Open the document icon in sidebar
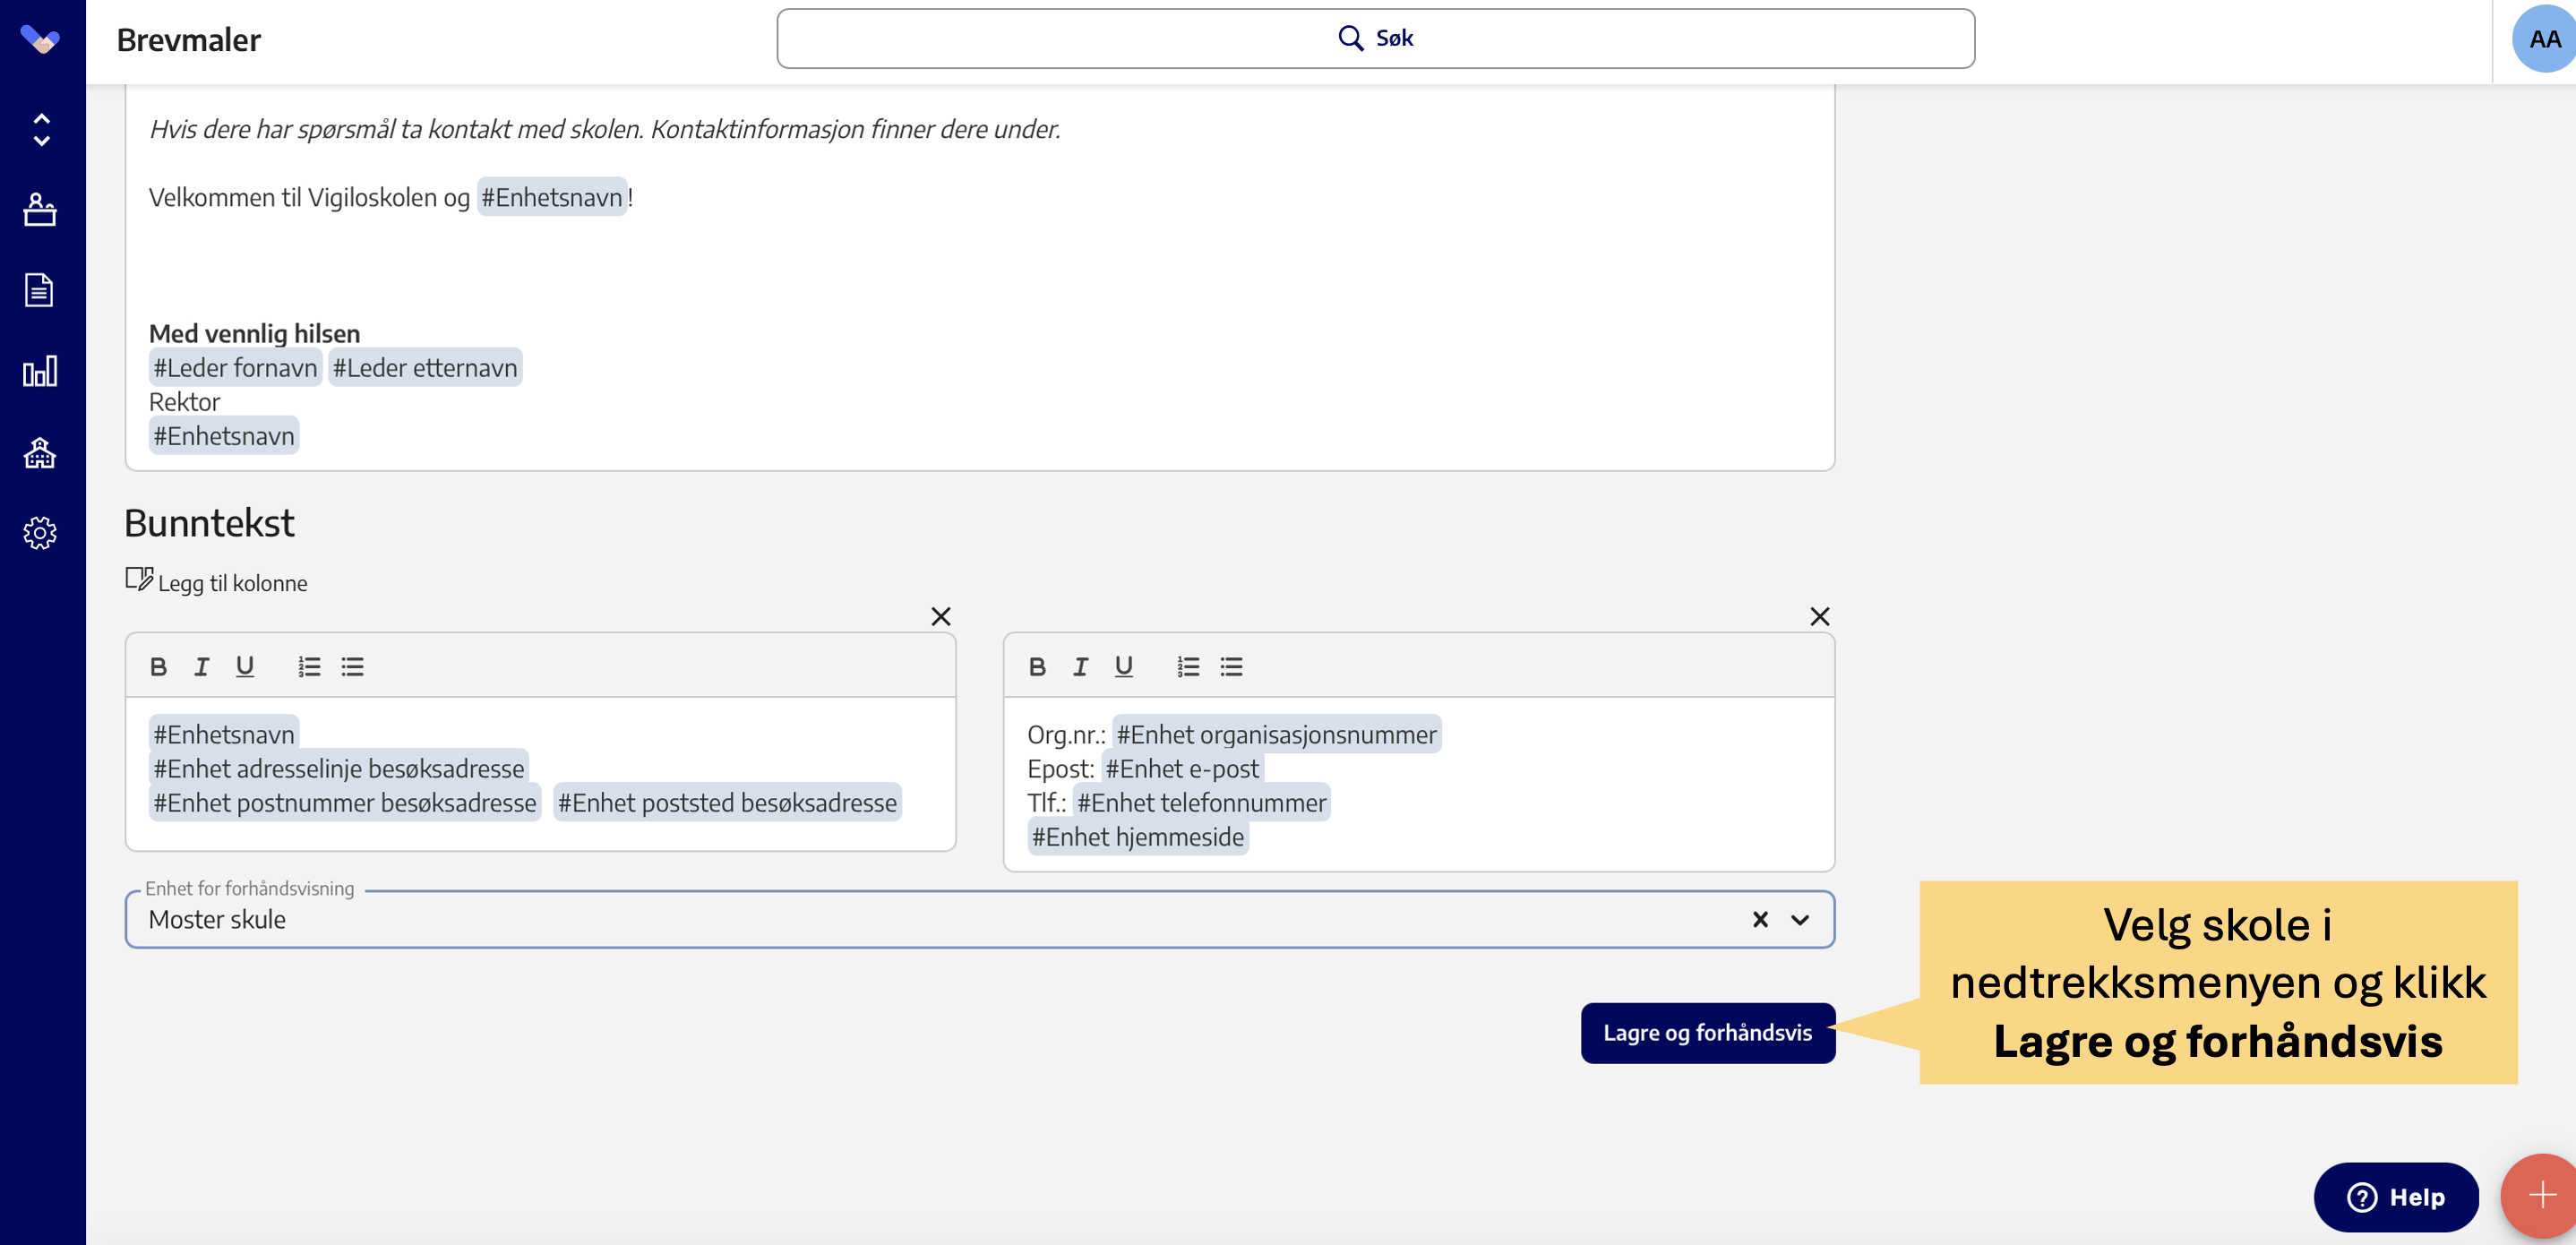The height and width of the screenshot is (1245, 2576). click(40, 290)
